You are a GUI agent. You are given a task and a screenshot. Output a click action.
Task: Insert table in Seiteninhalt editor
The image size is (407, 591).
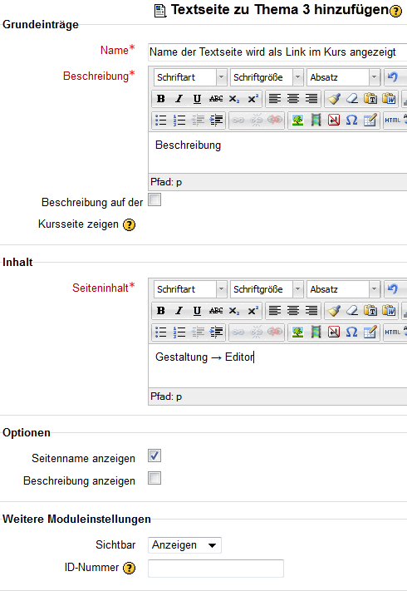coord(370,332)
